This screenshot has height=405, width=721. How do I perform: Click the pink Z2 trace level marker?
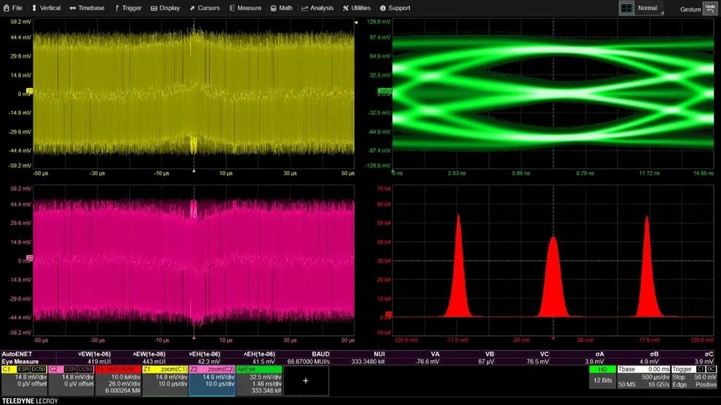(x=29, y=258)
